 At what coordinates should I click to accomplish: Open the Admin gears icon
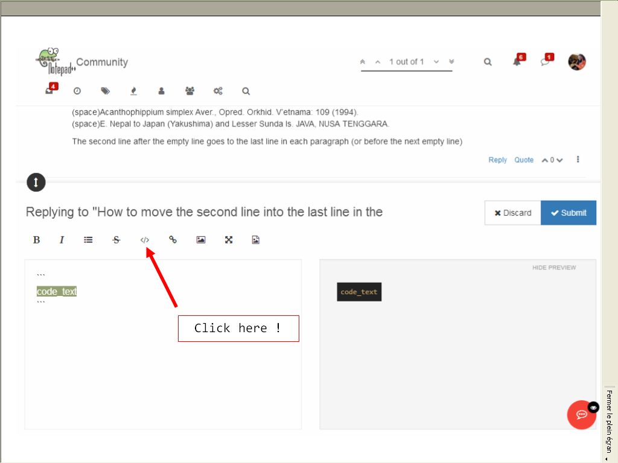[x=218, y=91]
